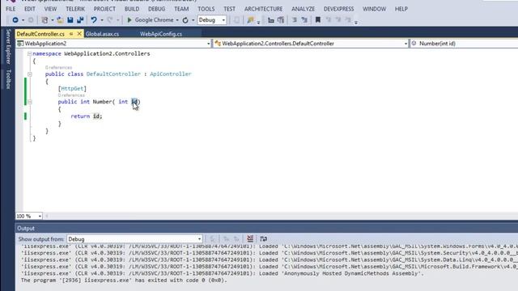Open the text editor toolbar options overflow arrow
This screenshot has height=291, width=518.
pyautogui.click(x=356, y=23)
